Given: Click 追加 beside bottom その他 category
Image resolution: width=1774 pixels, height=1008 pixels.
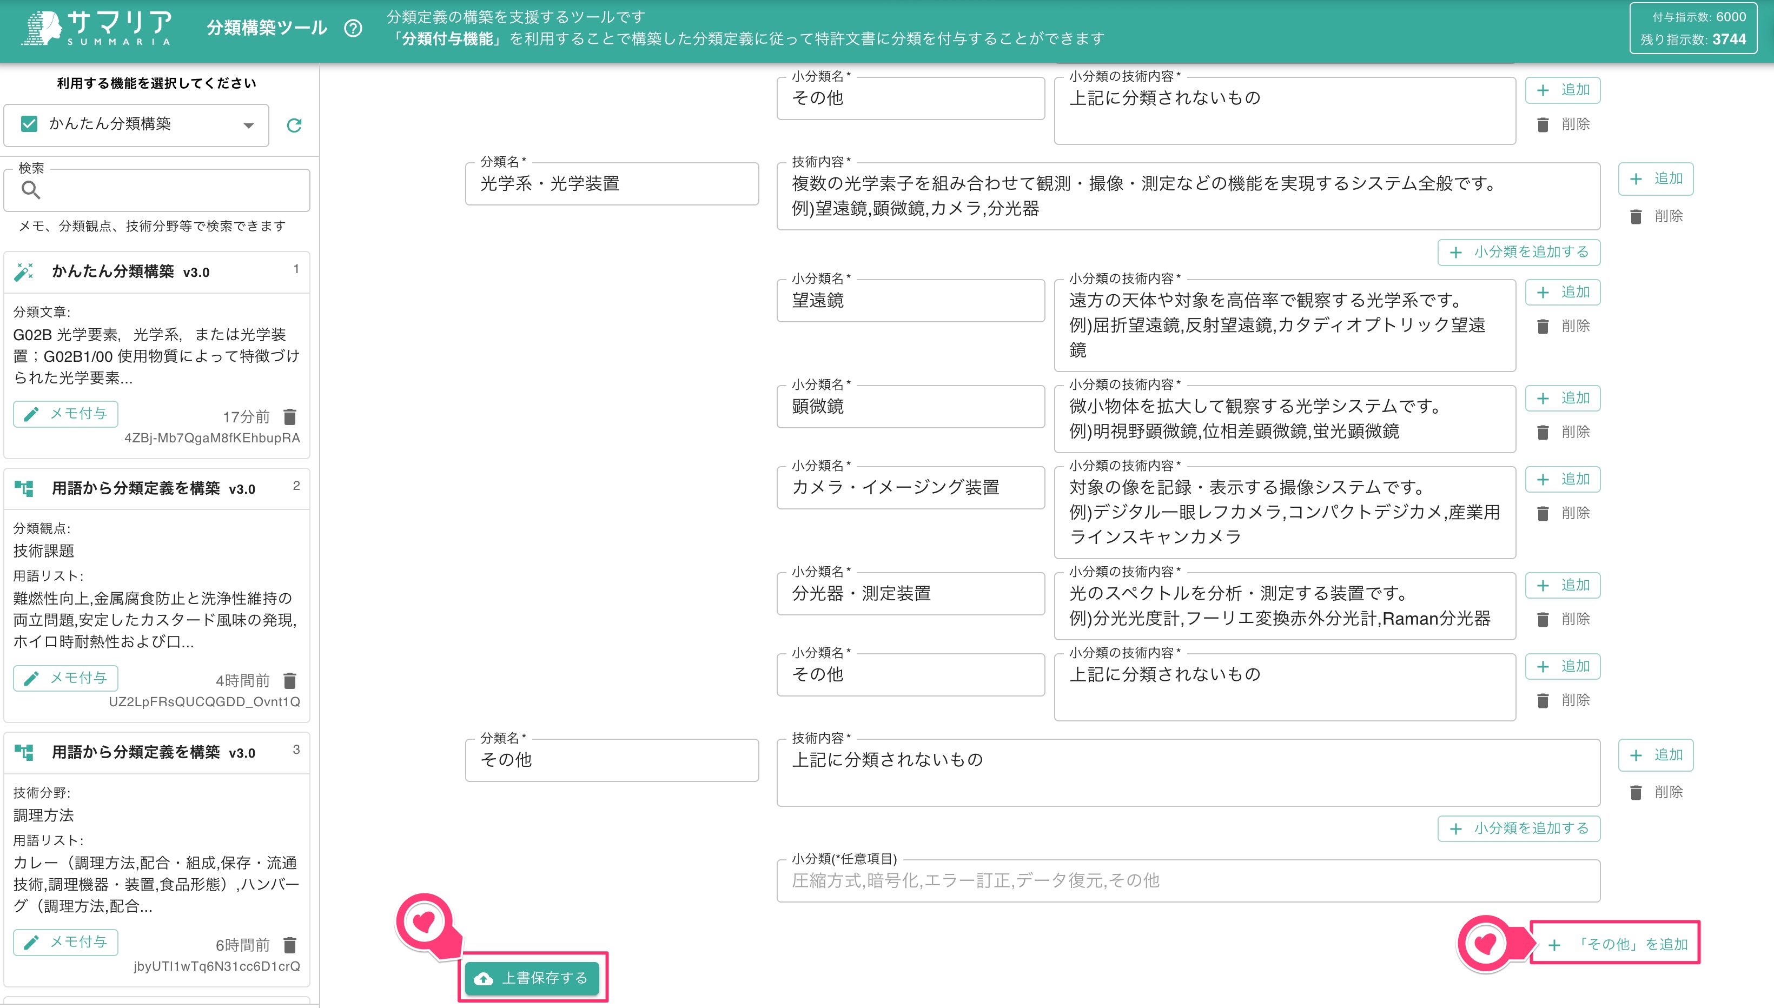Looking at the screenshot, I should click(x=1656, y=755).
